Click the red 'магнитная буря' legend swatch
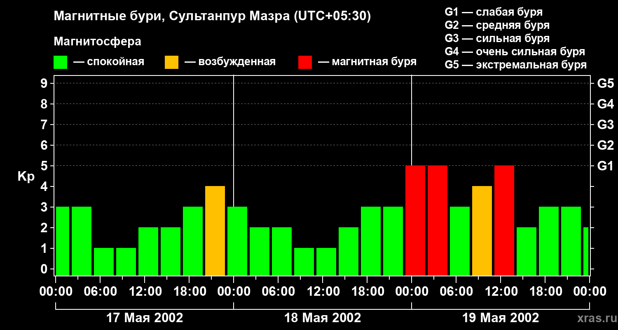The height and width of the screenshot is (330, 618). coord(305,62)
